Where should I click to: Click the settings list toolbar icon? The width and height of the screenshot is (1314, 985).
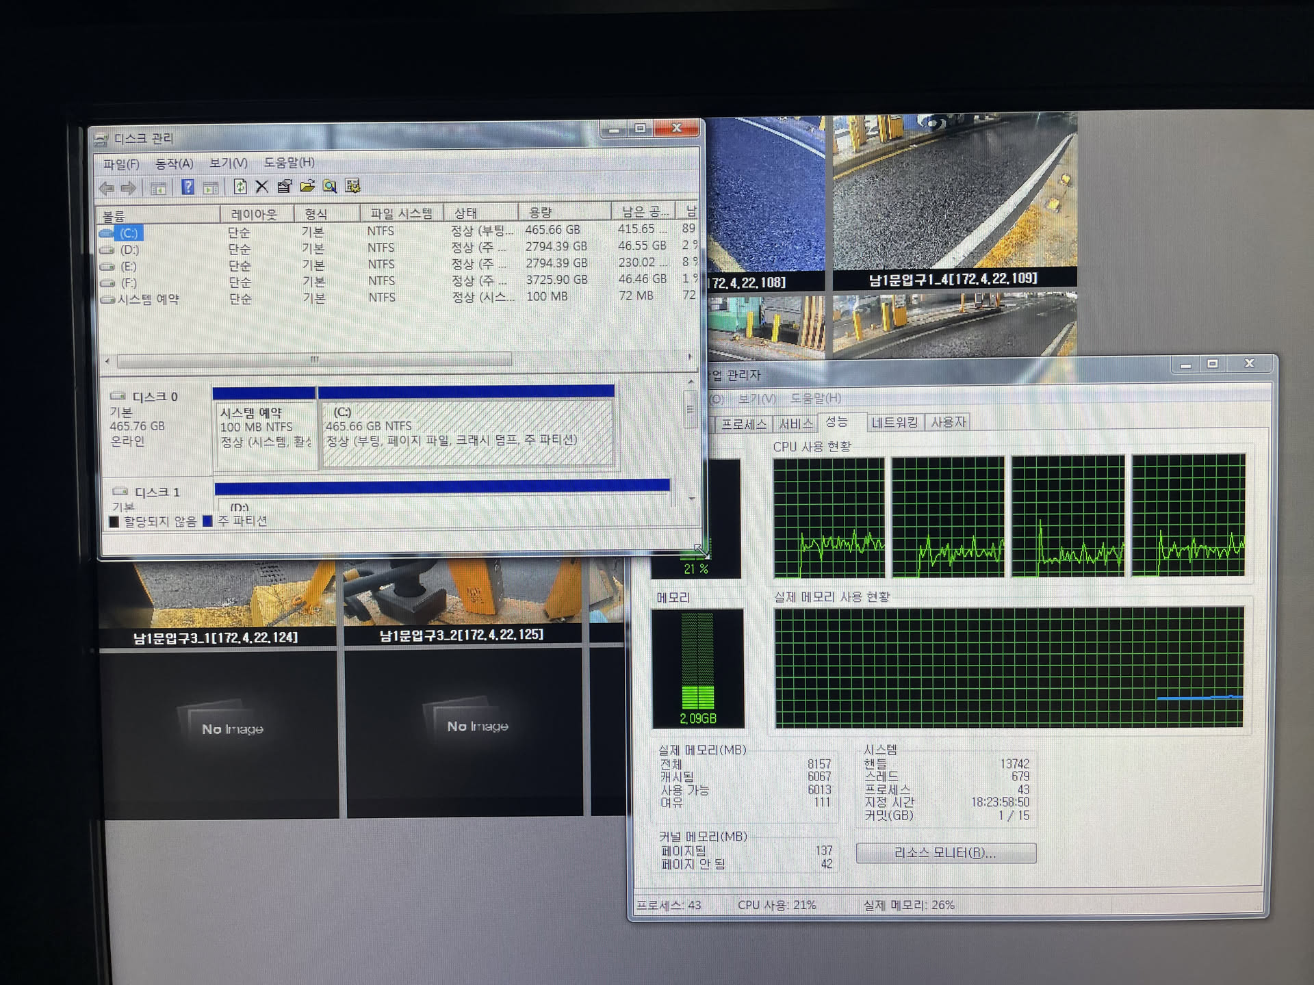tap(352, 186)
